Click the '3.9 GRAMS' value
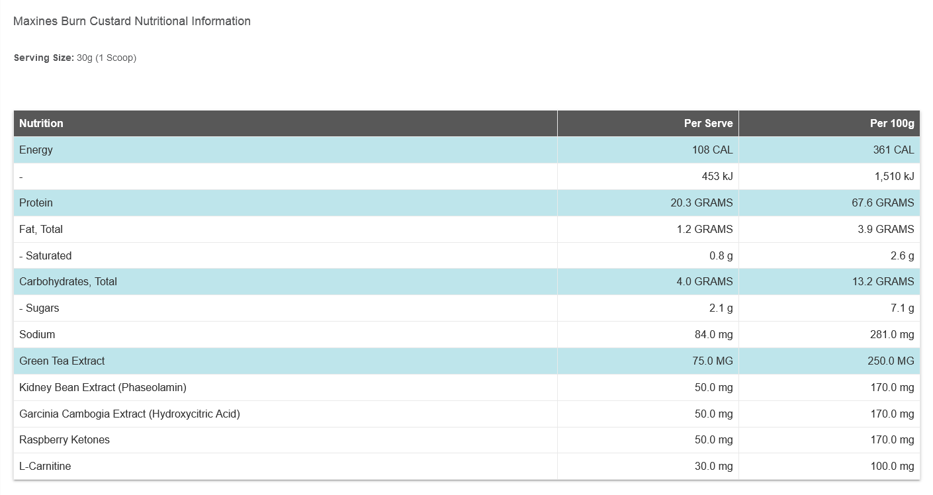 886,229
